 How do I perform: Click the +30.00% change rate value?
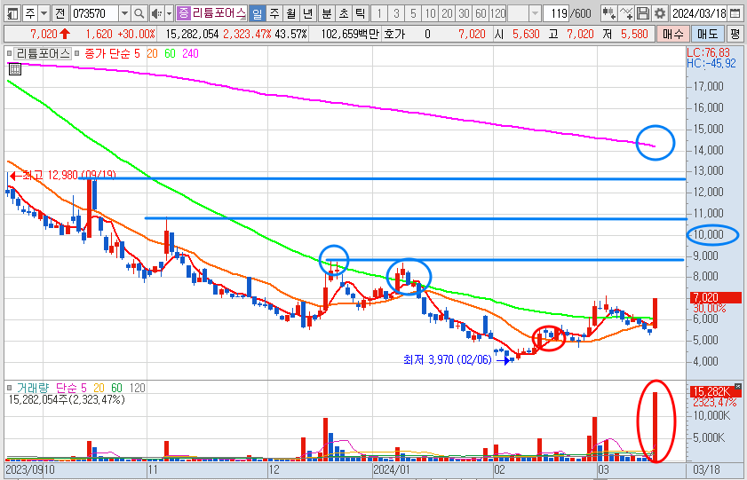click(137, 34)
